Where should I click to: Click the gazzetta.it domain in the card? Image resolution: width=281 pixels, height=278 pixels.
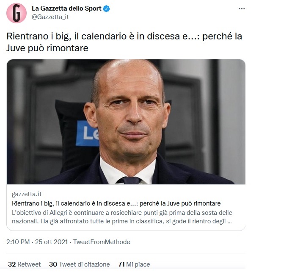[27, 194]
